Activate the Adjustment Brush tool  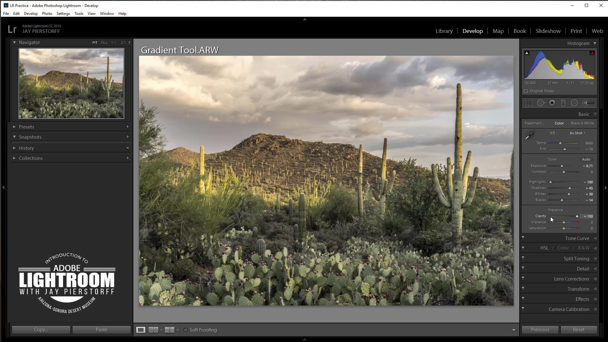click(588, 103)
